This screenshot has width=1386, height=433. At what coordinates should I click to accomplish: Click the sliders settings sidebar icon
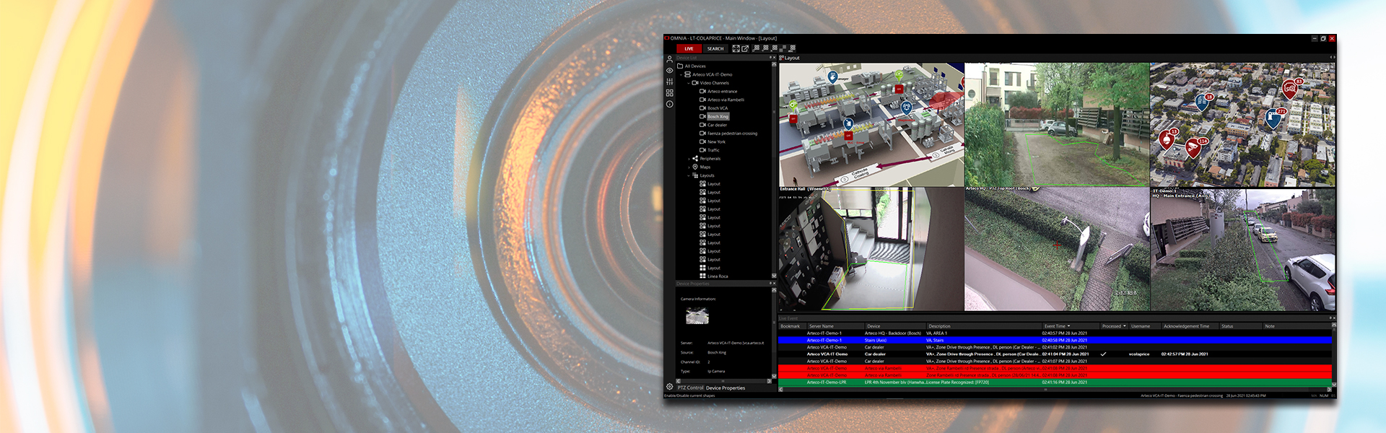coord(669,82)
